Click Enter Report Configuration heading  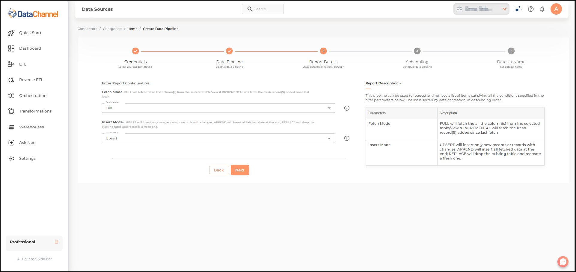tap(125, 83)
